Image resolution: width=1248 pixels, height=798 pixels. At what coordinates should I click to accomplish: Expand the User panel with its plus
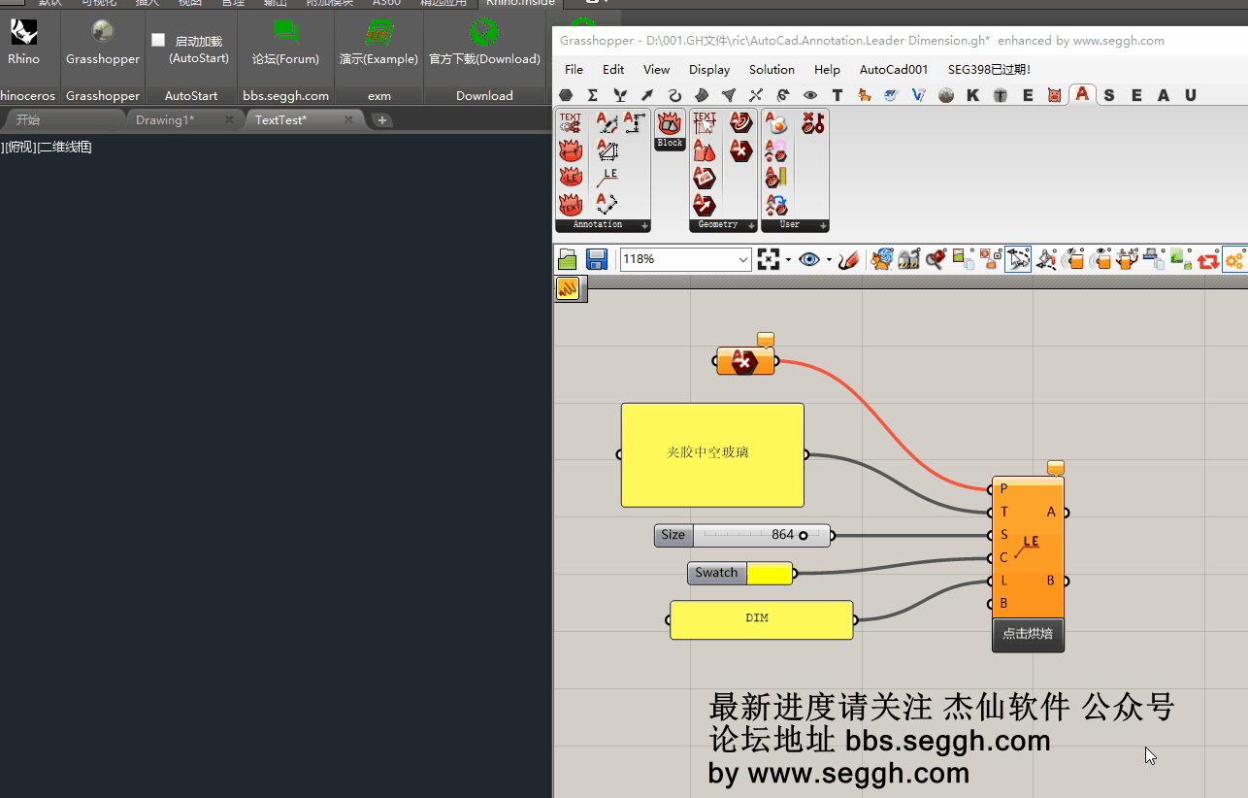(823, 225)
